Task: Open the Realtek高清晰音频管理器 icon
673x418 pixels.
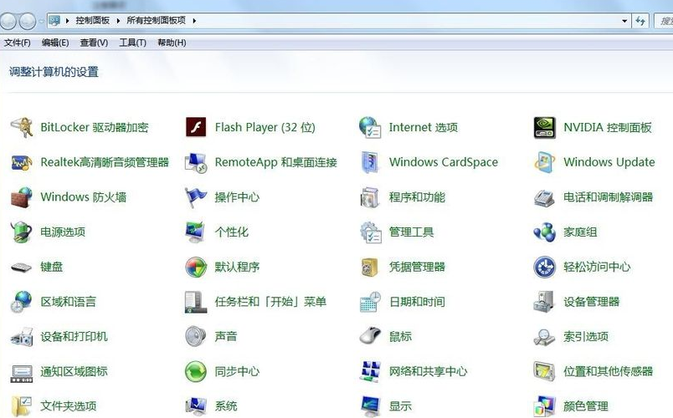Action: pos(21,162)
